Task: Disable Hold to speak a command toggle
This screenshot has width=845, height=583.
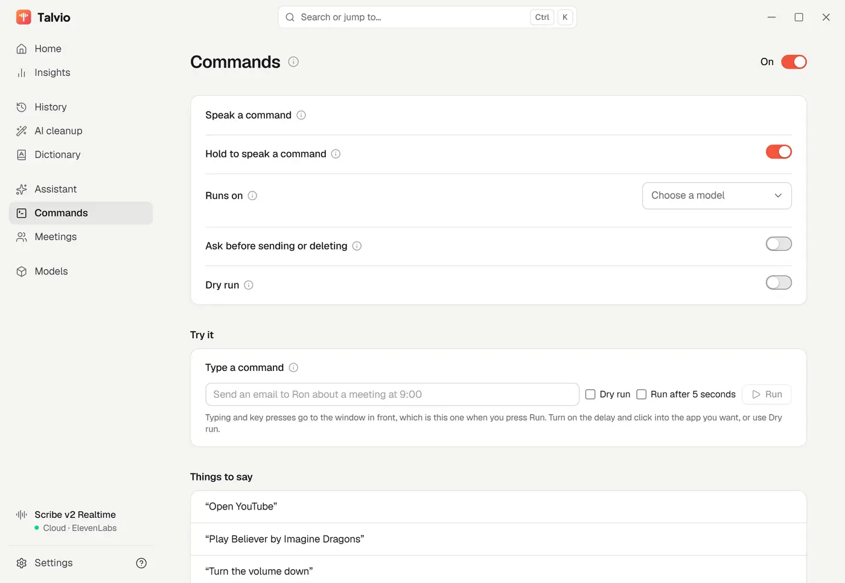Action: 779,152
